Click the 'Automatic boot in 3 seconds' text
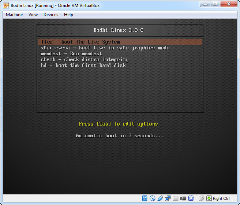This screenshot has height=205, width=240. (120, 136)
